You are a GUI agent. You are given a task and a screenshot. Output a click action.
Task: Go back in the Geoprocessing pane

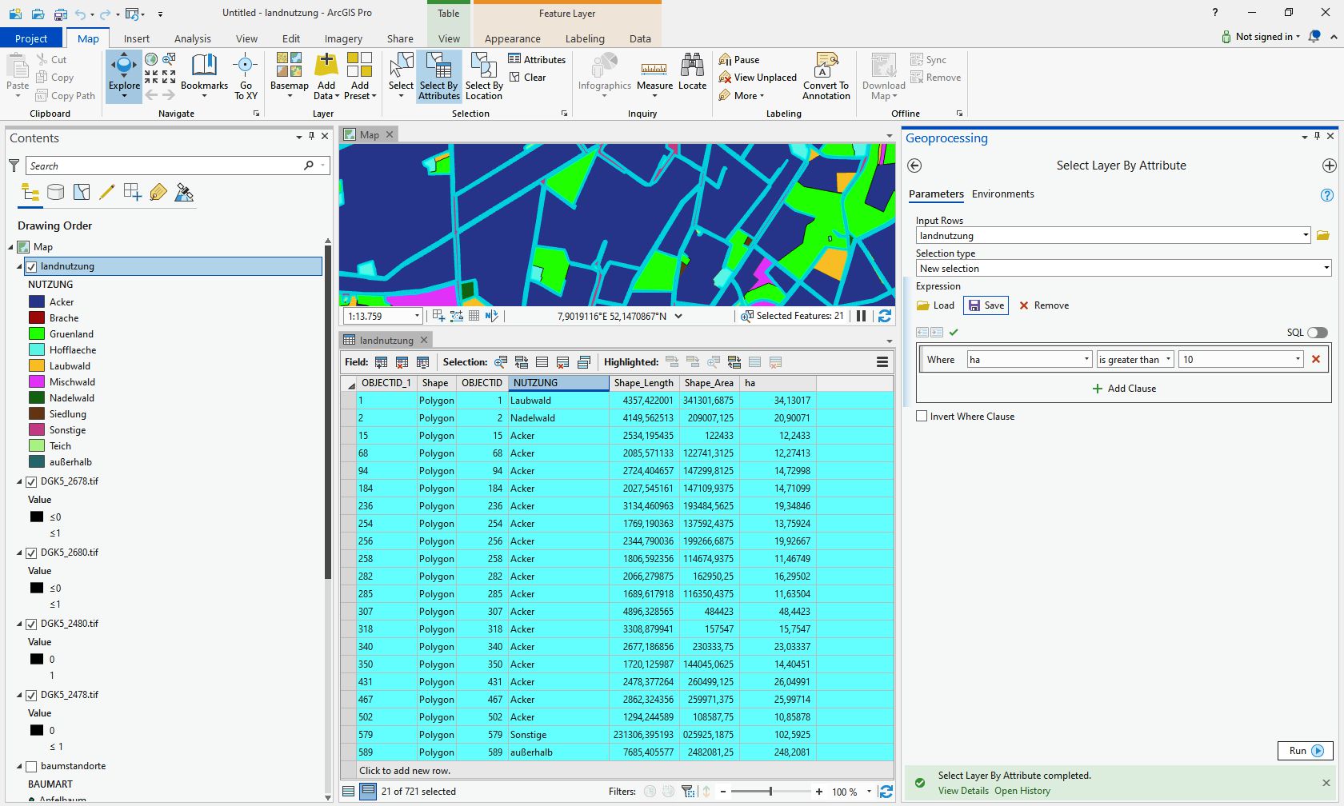pos(914,166)
